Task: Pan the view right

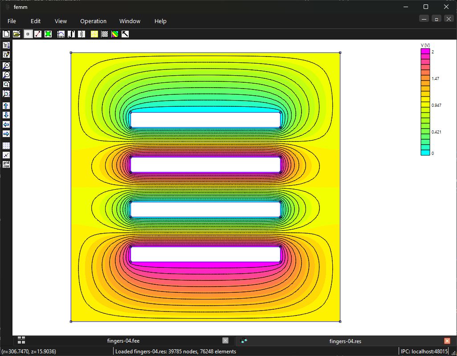Action: coord(6,133)
